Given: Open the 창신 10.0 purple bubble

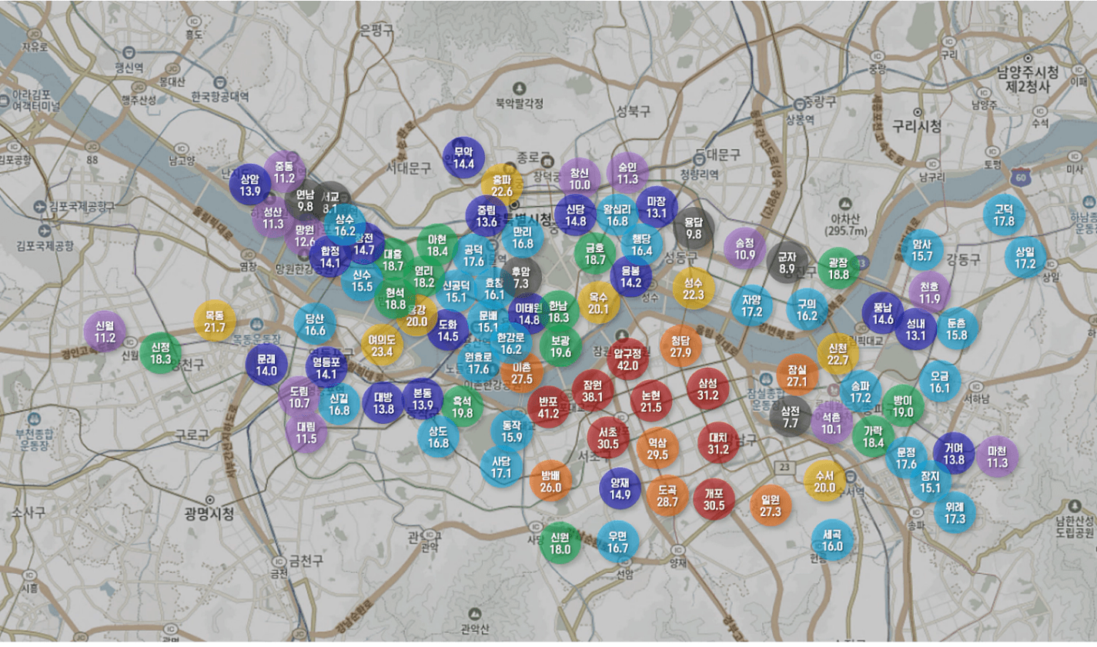Looking at the screenshot, I should click(x=580, y=179).
